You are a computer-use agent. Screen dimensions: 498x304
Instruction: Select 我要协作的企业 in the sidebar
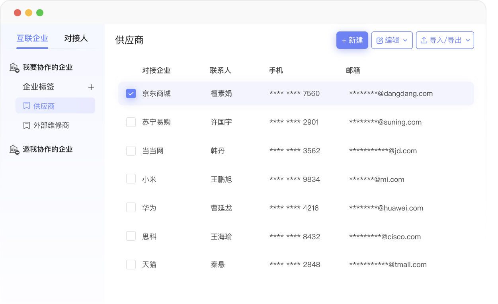[48, 67]
